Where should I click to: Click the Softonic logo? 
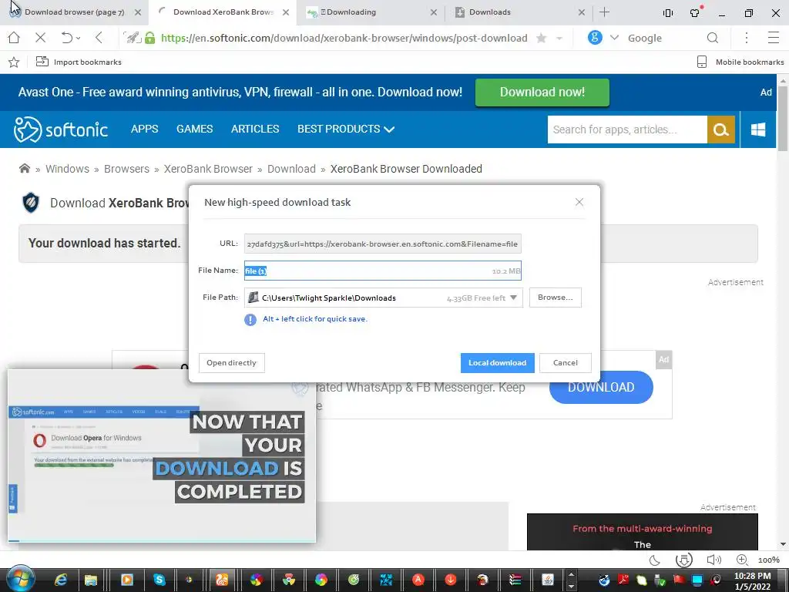61,129
